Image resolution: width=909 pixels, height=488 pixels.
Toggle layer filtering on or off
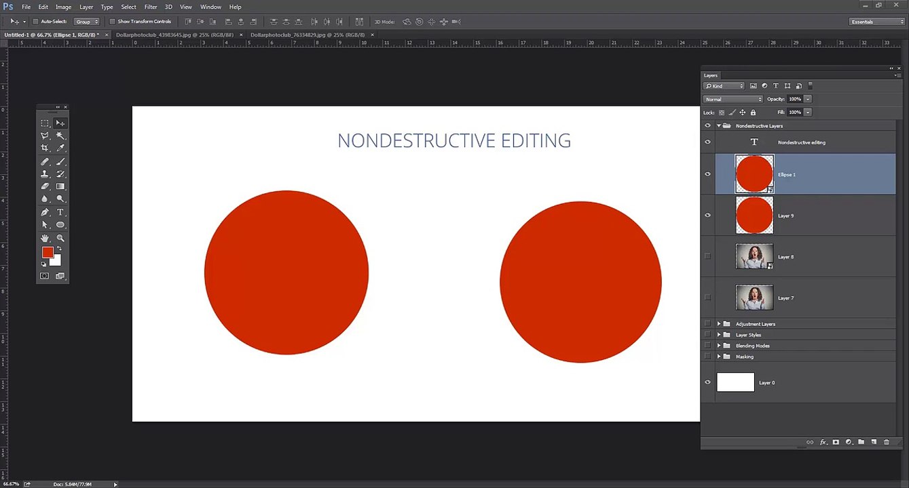pyautogui.click(x=810, y=86)
